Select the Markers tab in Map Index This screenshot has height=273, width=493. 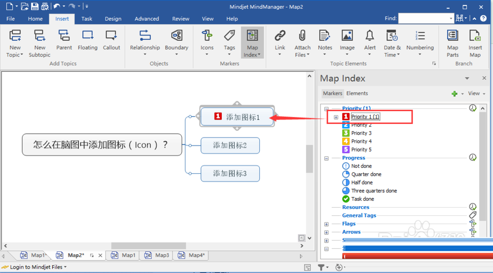(332, 93)
